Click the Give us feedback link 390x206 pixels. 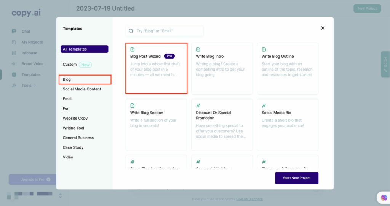pos(249,199)
